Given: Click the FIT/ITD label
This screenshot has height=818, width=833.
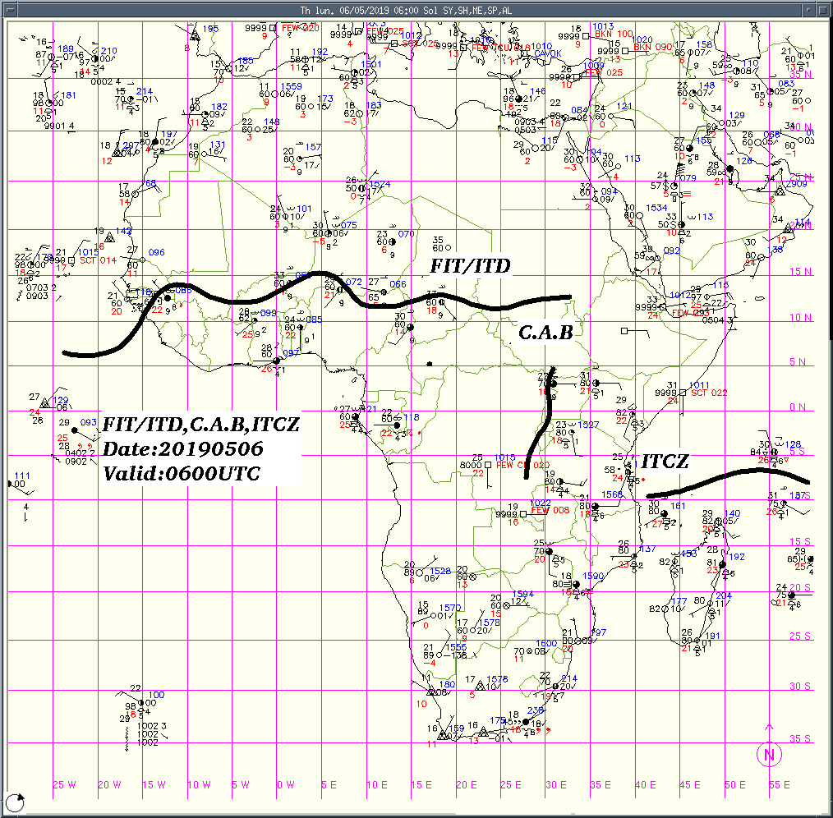Looking at the screenshot, I should tap(471, 266).
